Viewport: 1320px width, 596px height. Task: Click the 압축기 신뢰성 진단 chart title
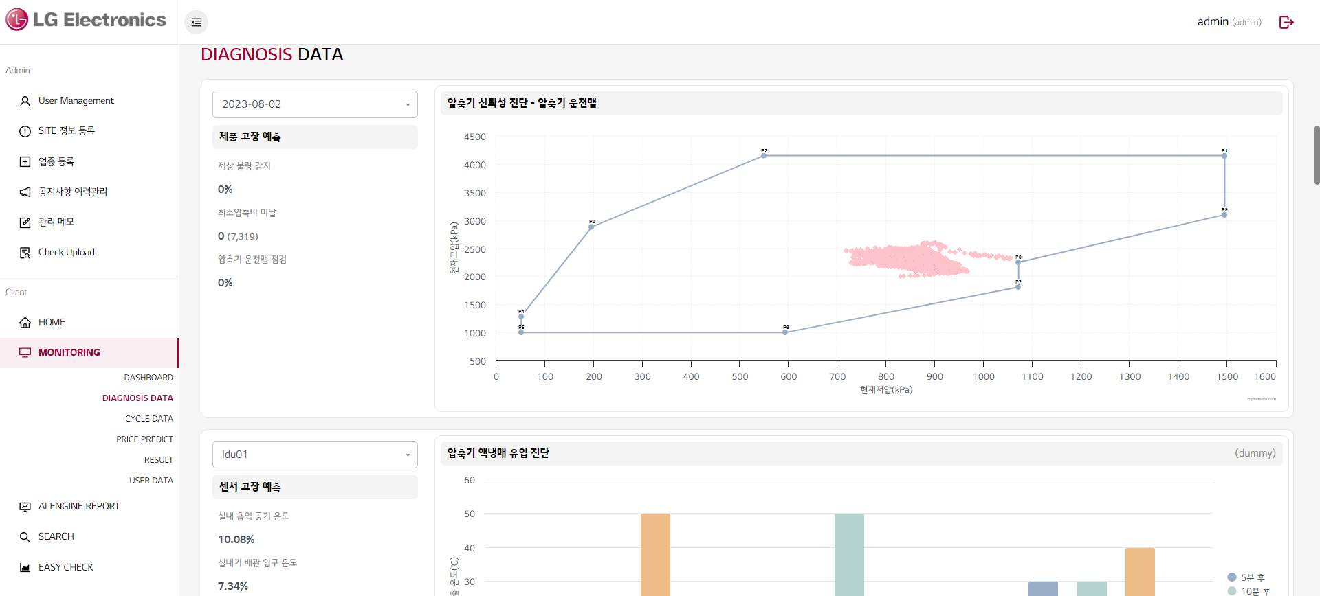pyautogui.click(x=522, y=103)
